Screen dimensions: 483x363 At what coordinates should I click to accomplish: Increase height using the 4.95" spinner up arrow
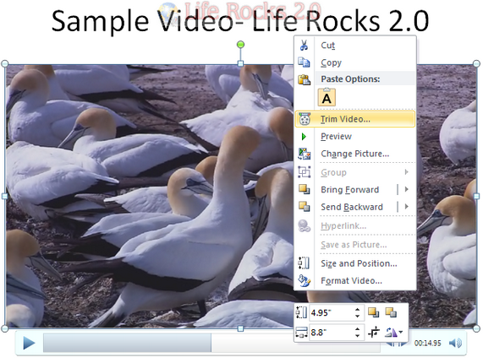click(x=357, y=310)
